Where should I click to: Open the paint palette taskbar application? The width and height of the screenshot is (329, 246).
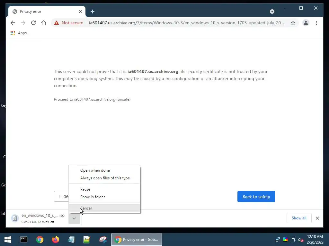[103, 240]
